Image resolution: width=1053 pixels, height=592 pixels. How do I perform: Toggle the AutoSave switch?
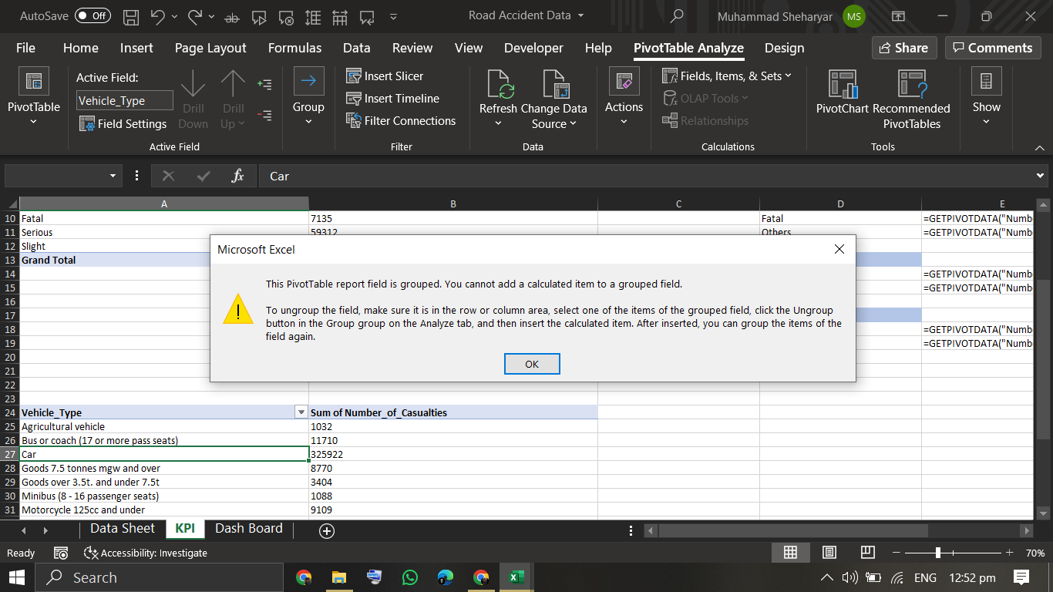[x=93, y=15]
